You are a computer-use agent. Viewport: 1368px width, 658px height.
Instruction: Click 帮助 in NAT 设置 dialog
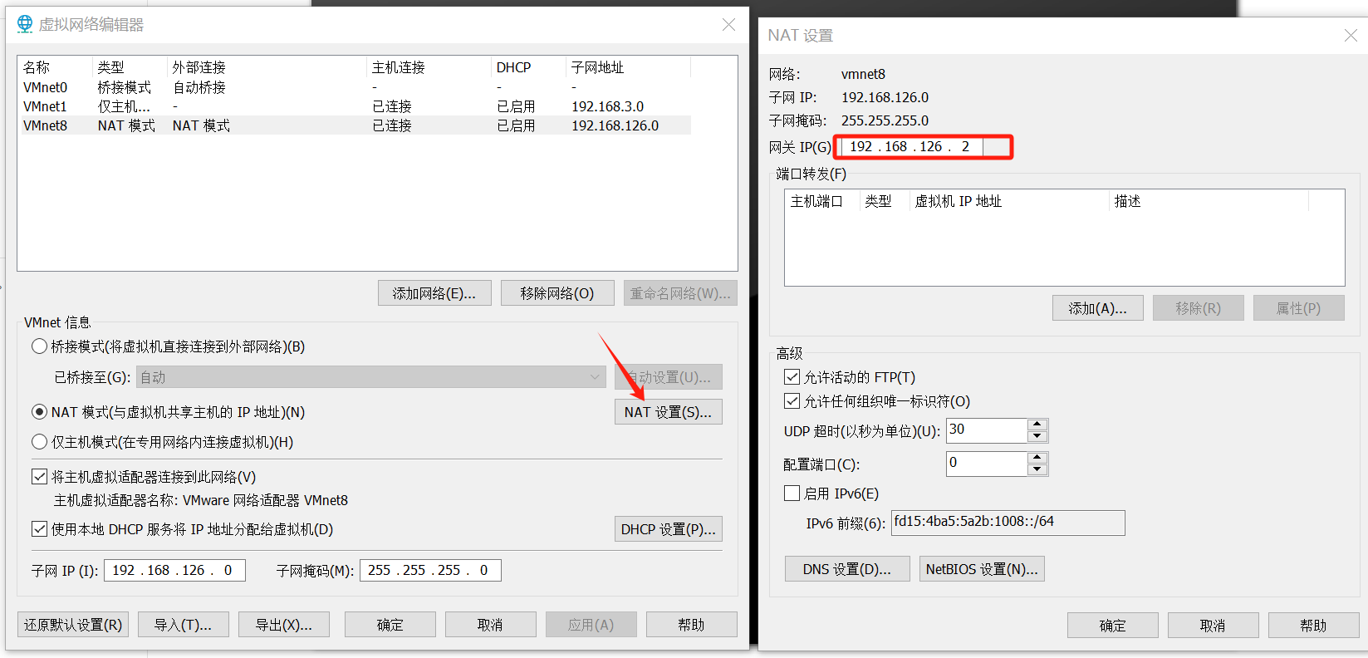(1313, 626)
